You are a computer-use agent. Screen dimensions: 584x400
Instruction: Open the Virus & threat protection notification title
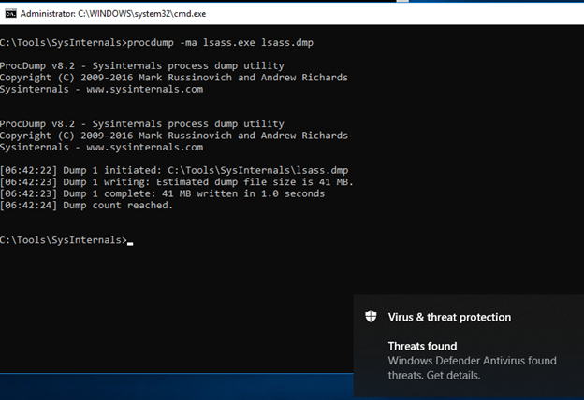pyautogui.click(x=449, y=317)
